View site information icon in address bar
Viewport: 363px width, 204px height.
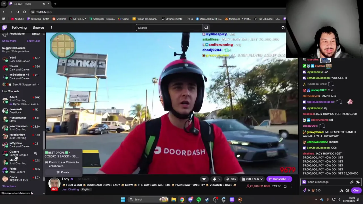[33, 12]
